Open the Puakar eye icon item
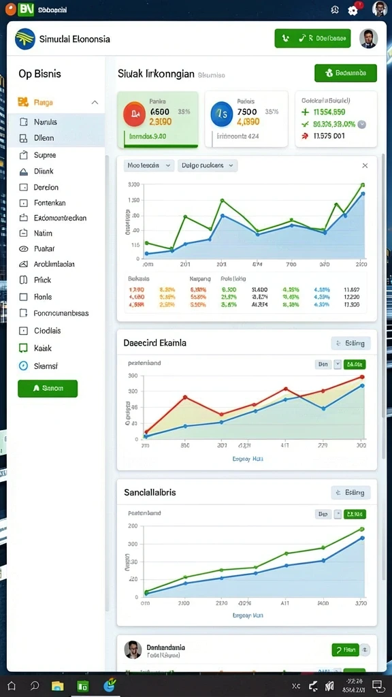 (x=24, y=249)
